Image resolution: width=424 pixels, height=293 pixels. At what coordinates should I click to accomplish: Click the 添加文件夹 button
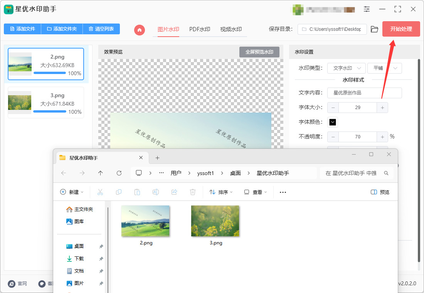coord(62,29)
